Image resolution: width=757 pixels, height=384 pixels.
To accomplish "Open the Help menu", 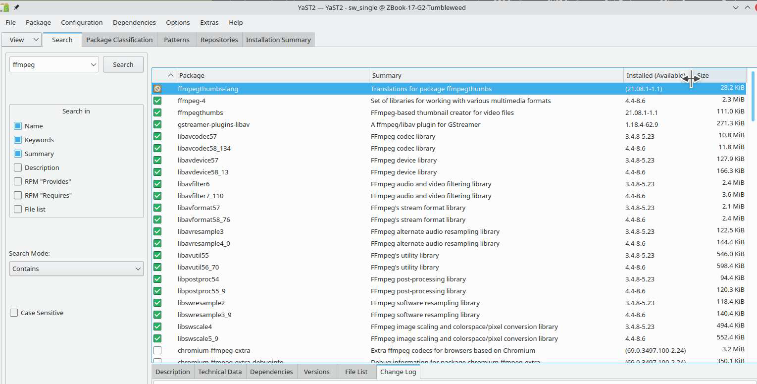I will tap(236, 22).
